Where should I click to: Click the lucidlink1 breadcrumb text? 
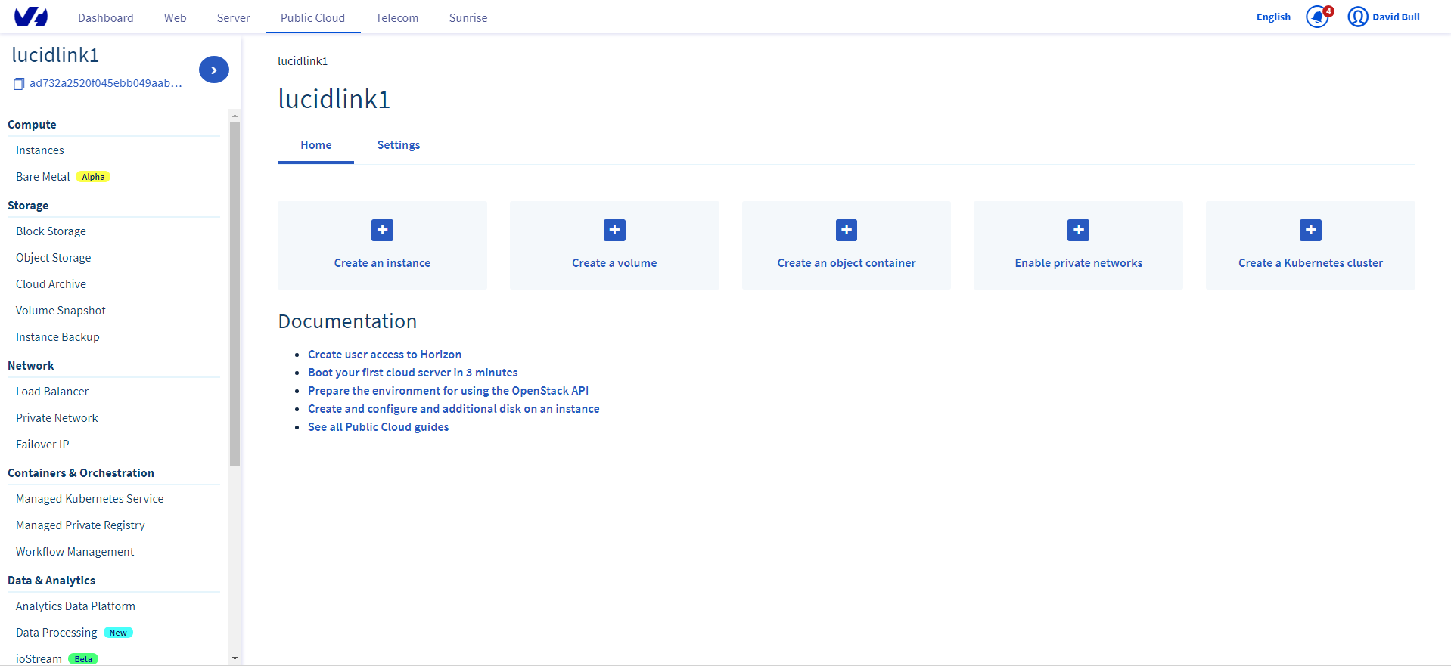pos(303,61)
